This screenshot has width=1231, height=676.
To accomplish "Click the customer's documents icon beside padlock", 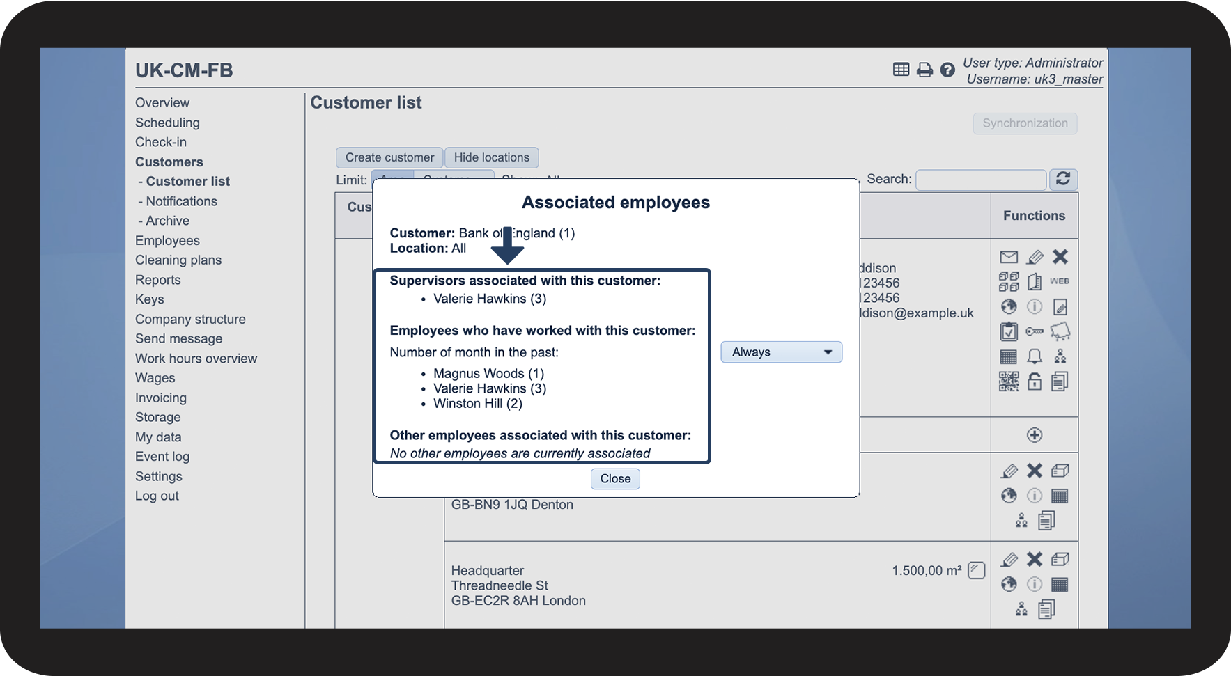I will [1060, 382].
